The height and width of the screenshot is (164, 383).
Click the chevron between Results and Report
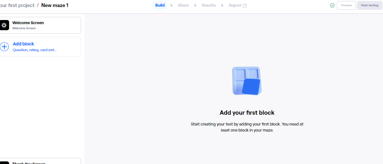[x=222, y=5]
